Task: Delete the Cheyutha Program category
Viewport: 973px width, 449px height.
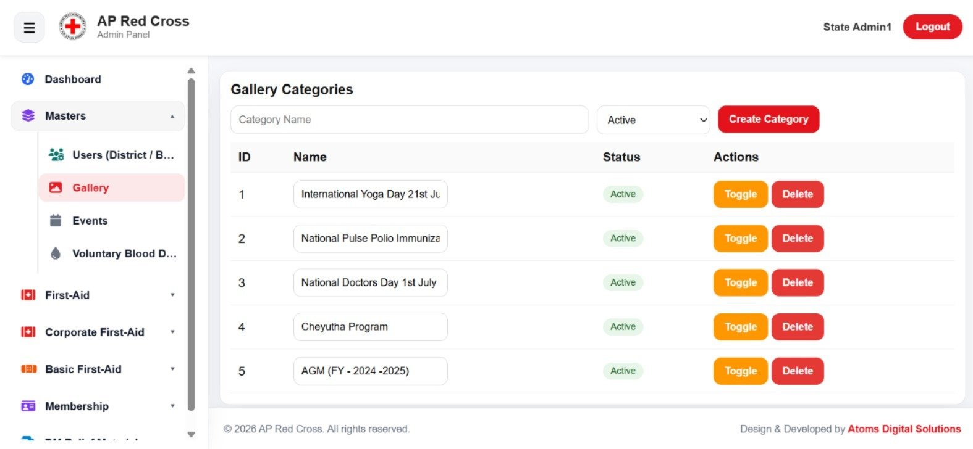Action: [798, 327]
